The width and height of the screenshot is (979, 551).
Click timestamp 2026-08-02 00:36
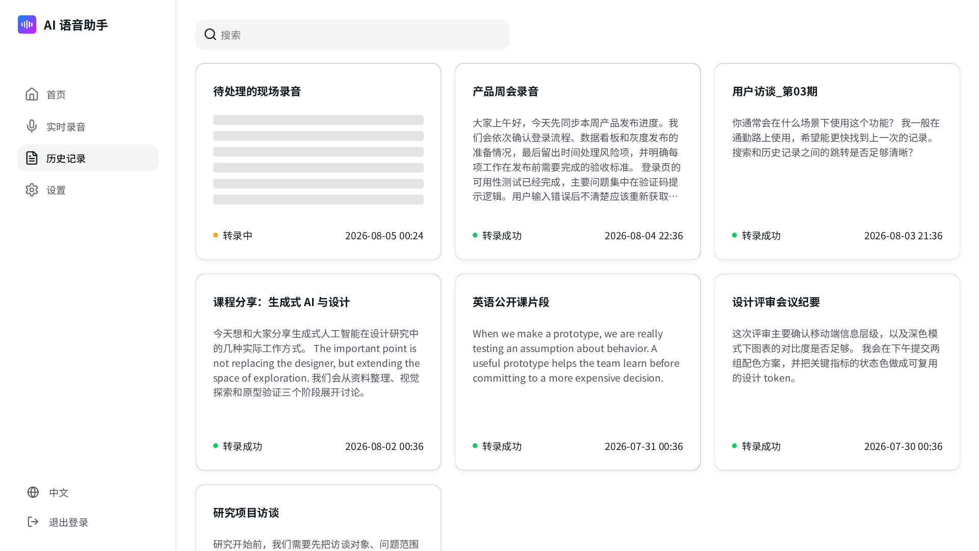click(x=384, y=446)
